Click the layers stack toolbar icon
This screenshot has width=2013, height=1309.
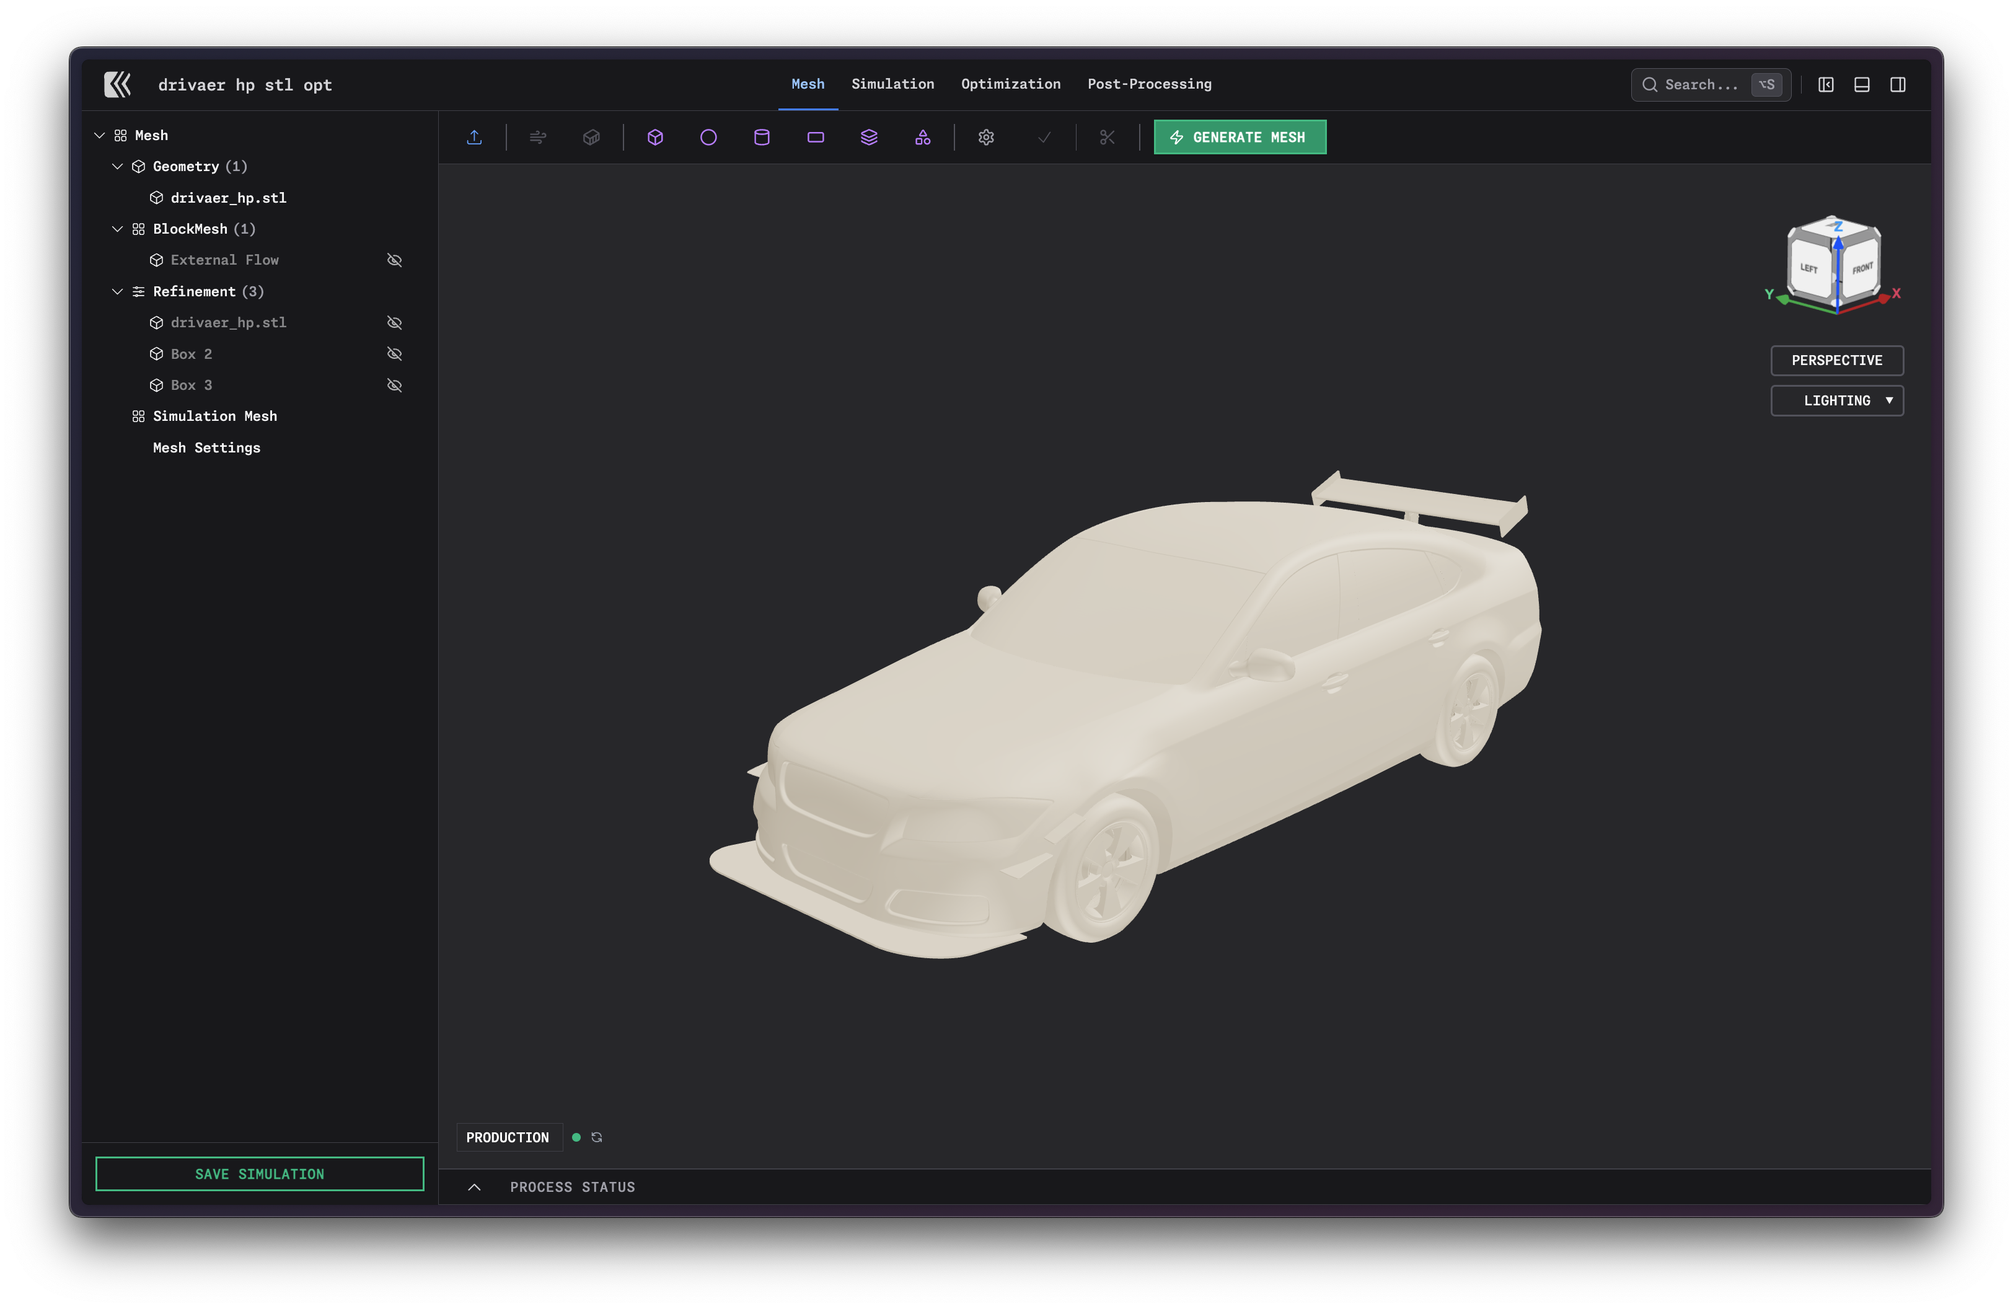click(869, 137)
